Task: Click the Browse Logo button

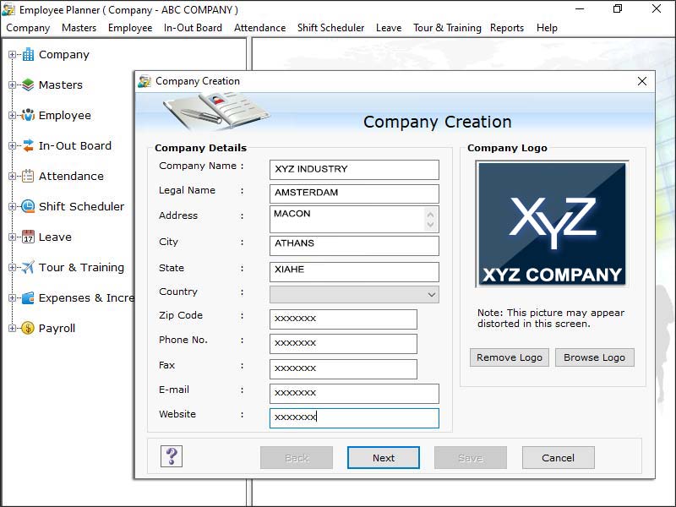Action: point(595,357)
